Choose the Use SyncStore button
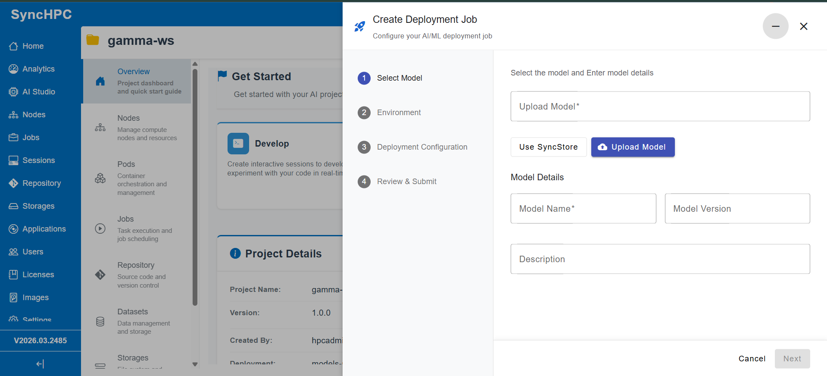The height and width of the screenshot is (376, 827). (548, 147)
